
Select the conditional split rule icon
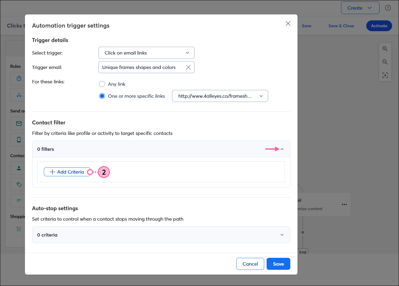pyautogui.click(x=19, y=95)
